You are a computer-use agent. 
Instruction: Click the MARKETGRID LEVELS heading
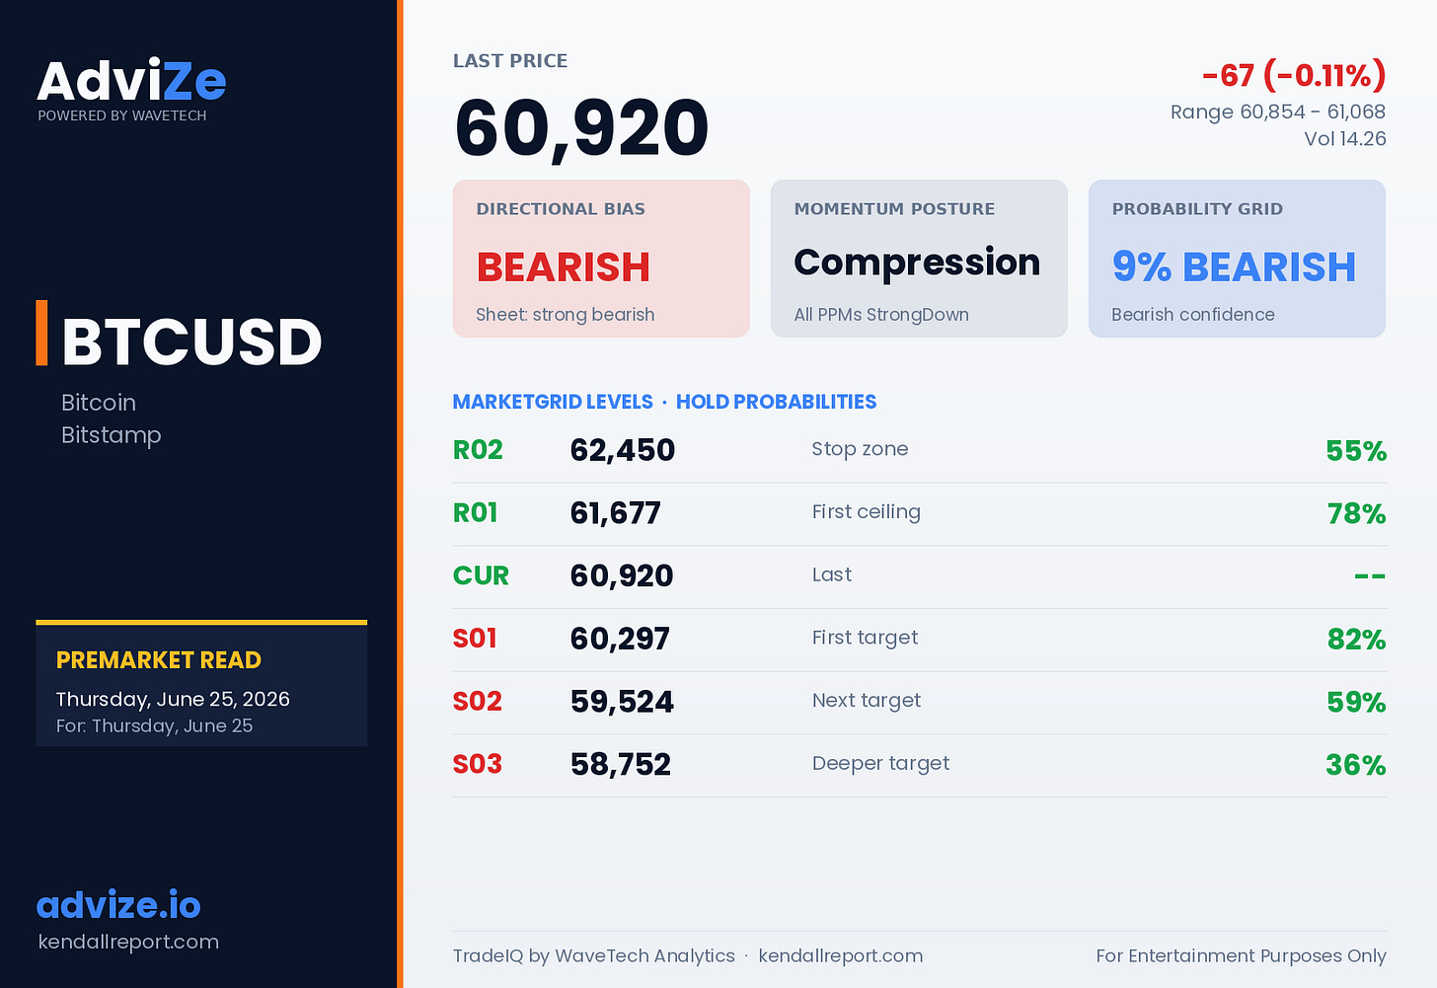coord(553,402)
